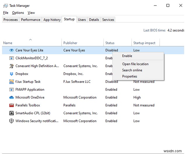The height and width of the screenshot is (154, 185).
Task: Open the Options menu
Action: click(18, 13)
